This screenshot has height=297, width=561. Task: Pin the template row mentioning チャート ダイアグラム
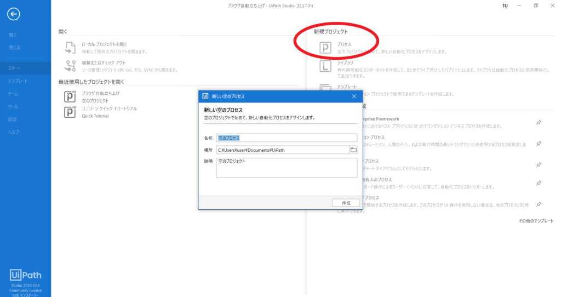539,164
